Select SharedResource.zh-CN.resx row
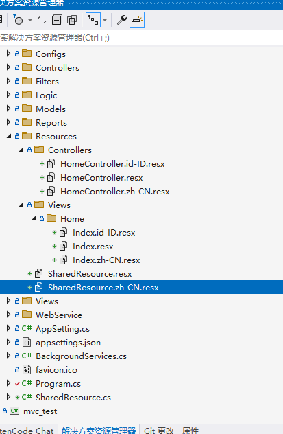 [x=141, y=287]
